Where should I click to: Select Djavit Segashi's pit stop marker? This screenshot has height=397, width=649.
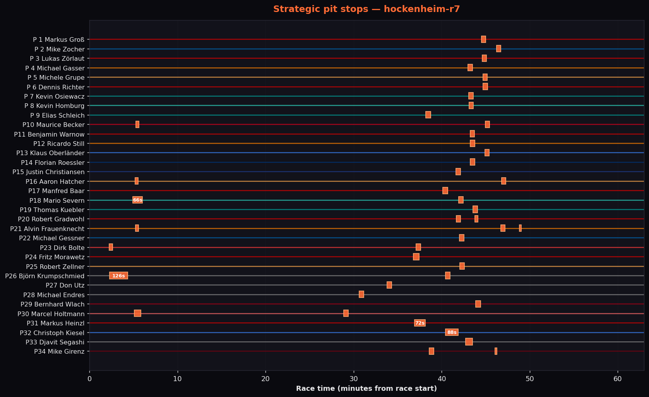click(x=469, y=342)
